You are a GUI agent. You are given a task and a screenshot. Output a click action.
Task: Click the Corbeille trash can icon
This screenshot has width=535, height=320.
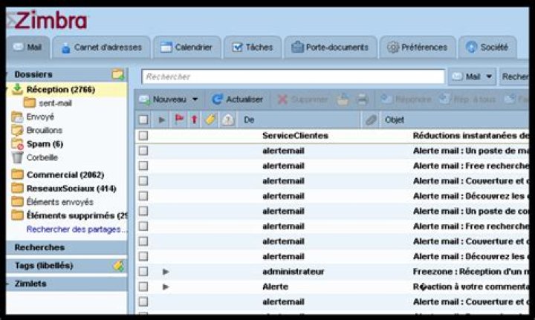[x=17, y=157]
